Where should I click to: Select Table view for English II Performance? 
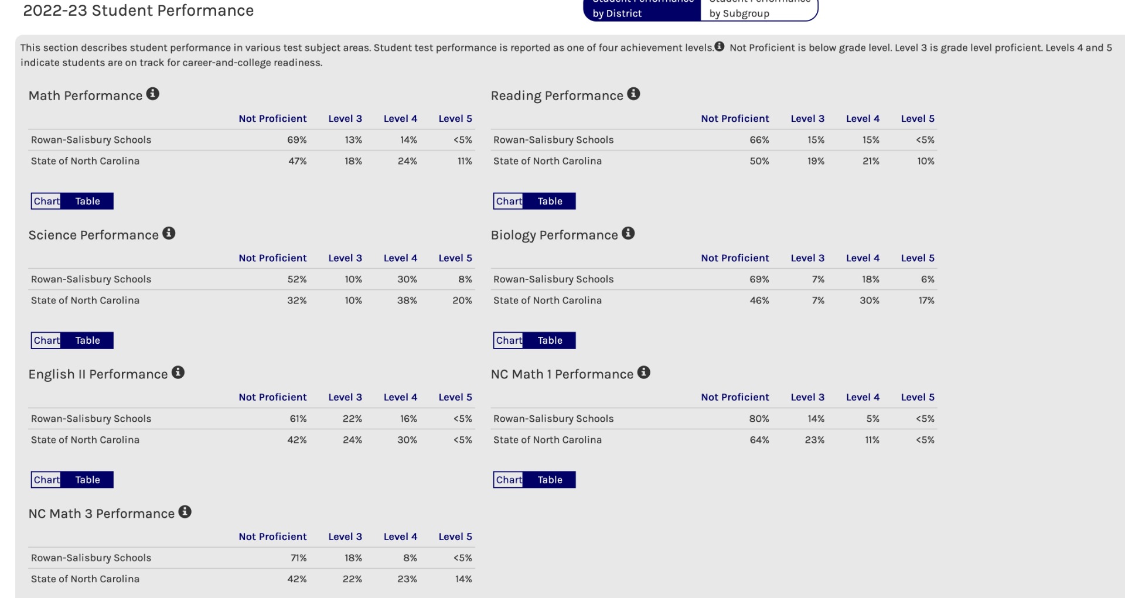click(87, 480)
